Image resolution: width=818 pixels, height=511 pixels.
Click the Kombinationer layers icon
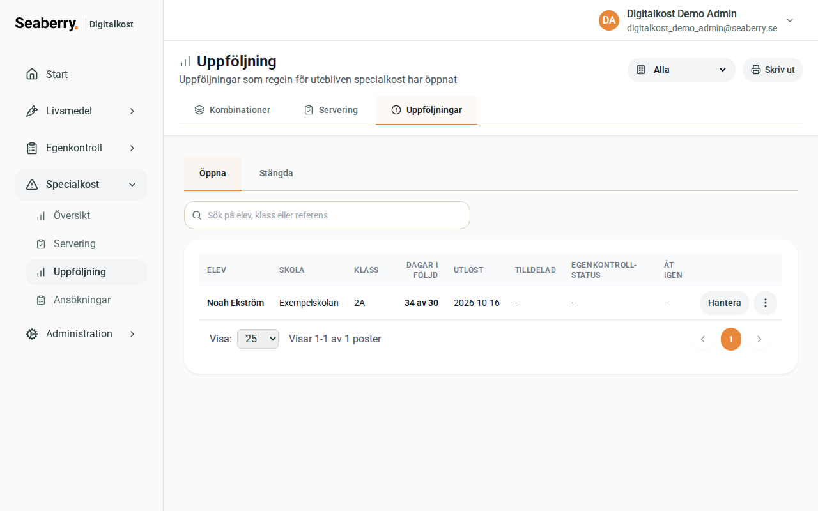tap(199, 110)
